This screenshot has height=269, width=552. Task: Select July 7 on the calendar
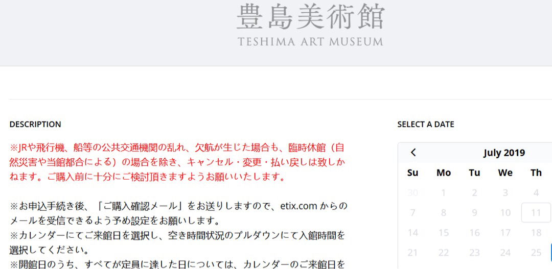click(413, 212)
